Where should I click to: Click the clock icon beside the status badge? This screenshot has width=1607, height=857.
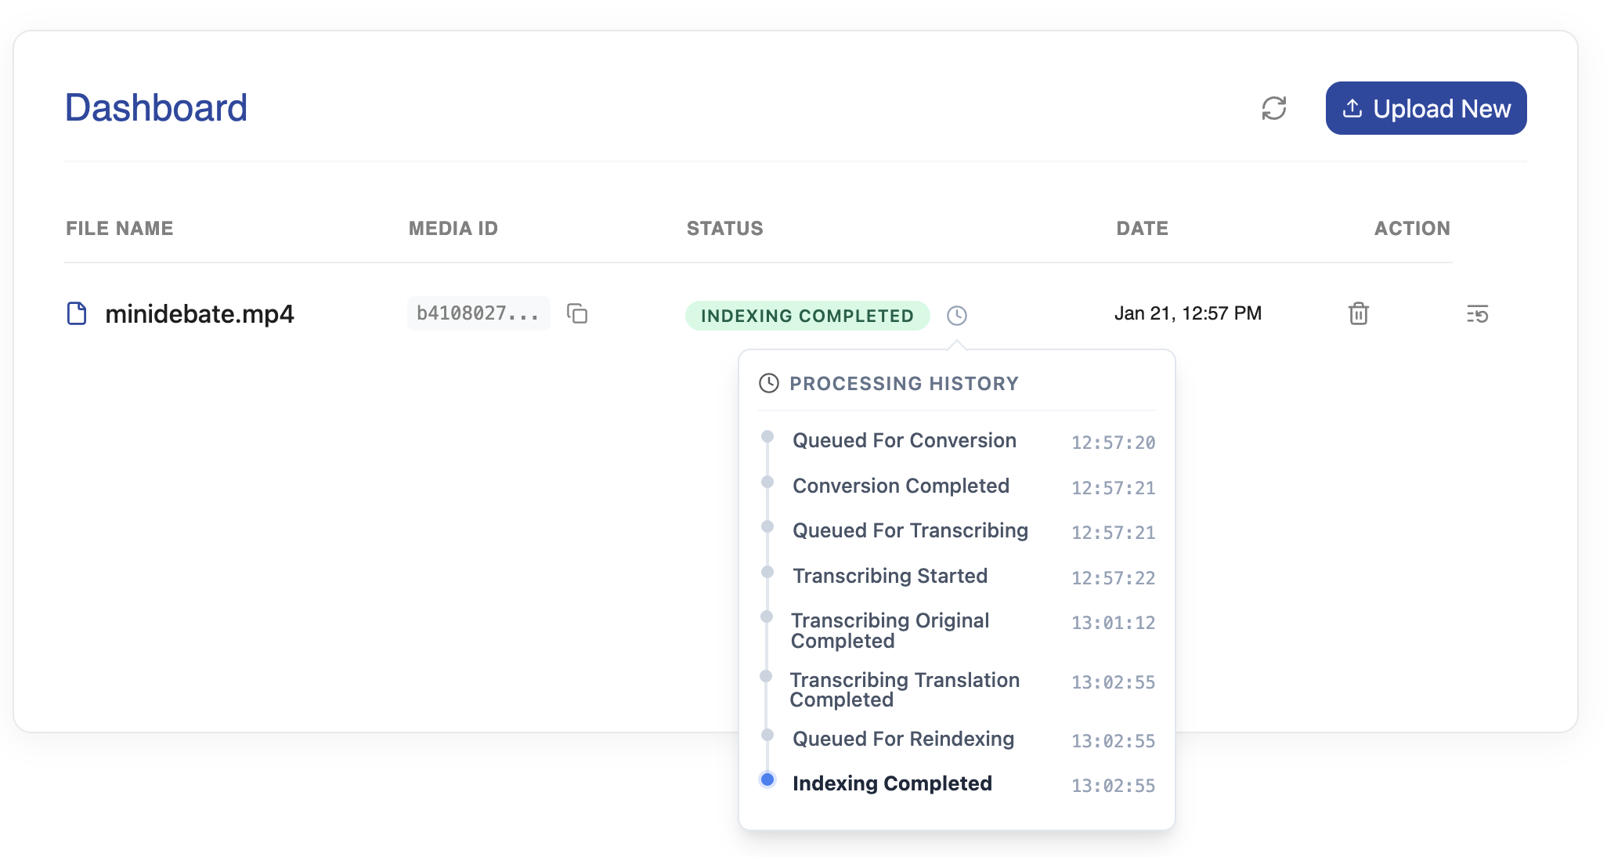957,316
